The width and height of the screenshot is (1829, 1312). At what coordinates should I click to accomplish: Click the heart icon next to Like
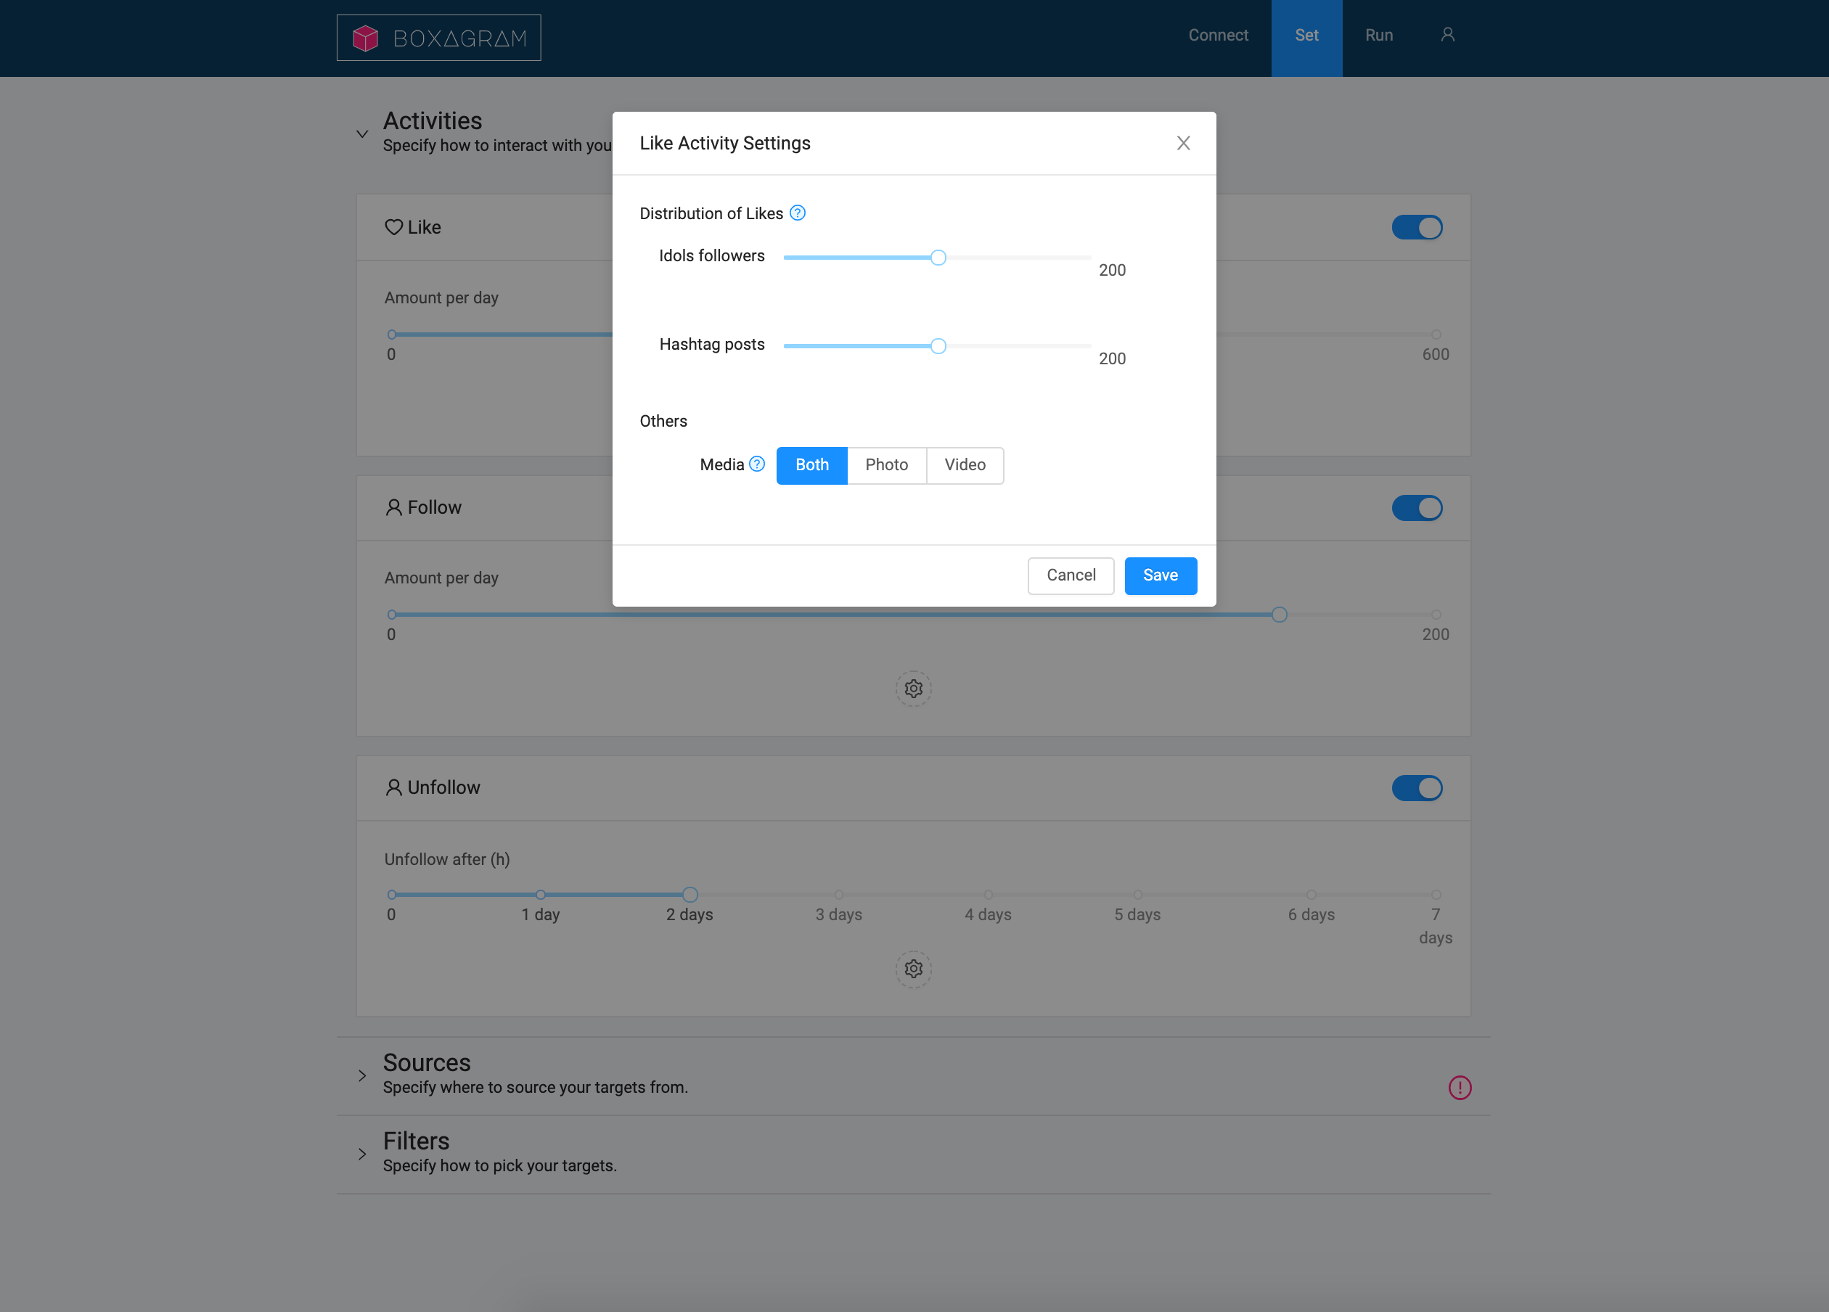point(393,227)
